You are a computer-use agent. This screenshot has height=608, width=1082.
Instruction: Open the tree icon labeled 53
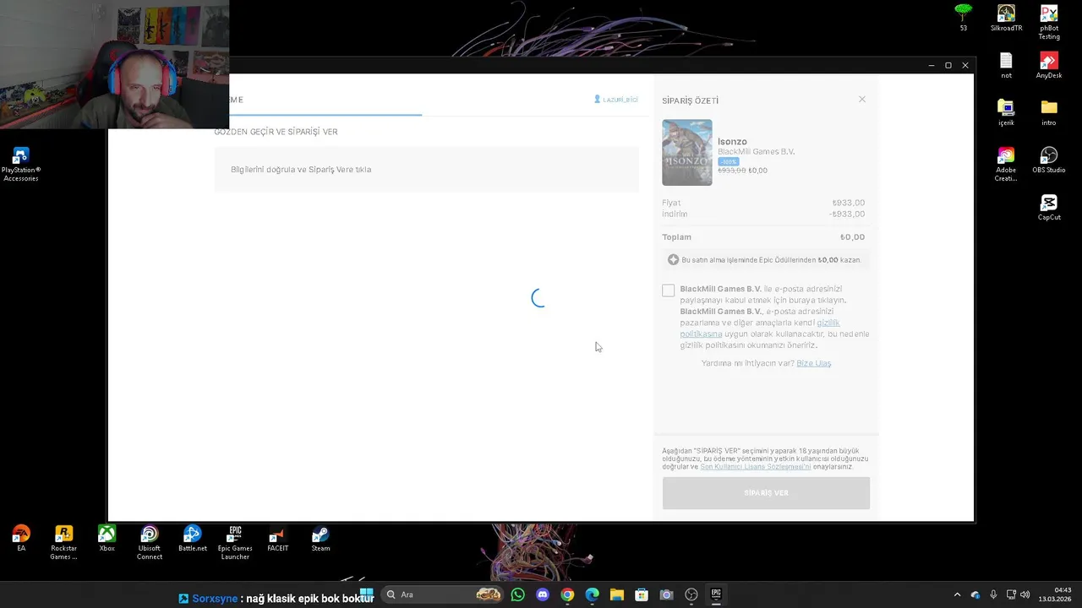963,18
